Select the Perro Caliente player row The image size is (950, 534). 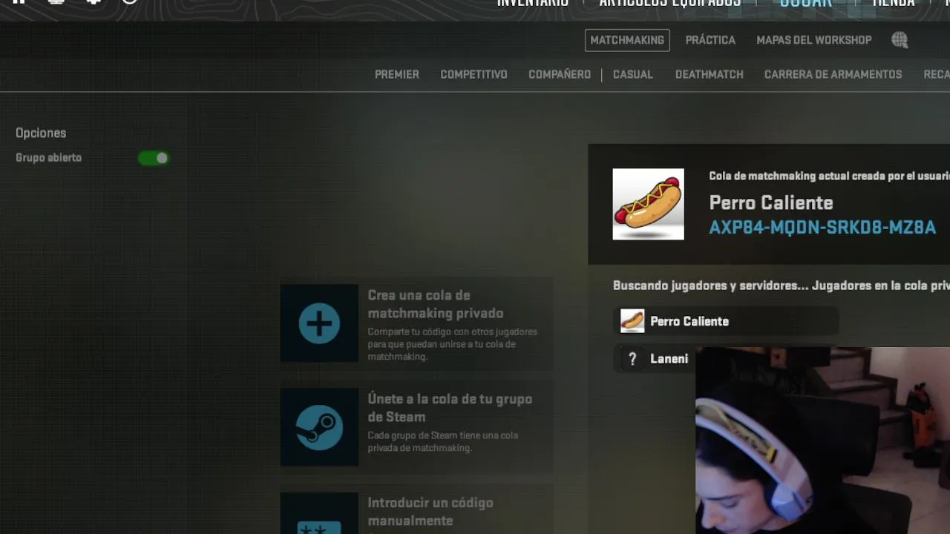click(x=727, y=321)
